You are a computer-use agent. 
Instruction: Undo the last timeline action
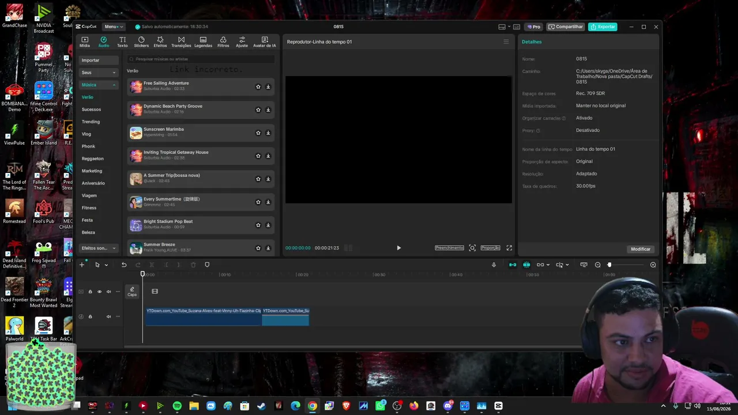point(124,265)
